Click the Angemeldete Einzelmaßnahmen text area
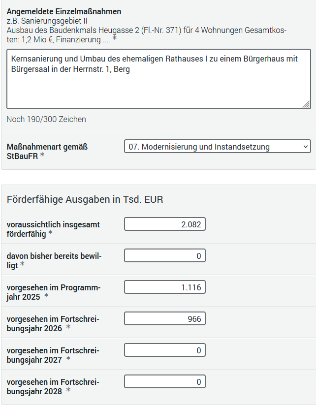 click(x=158, y=79)
